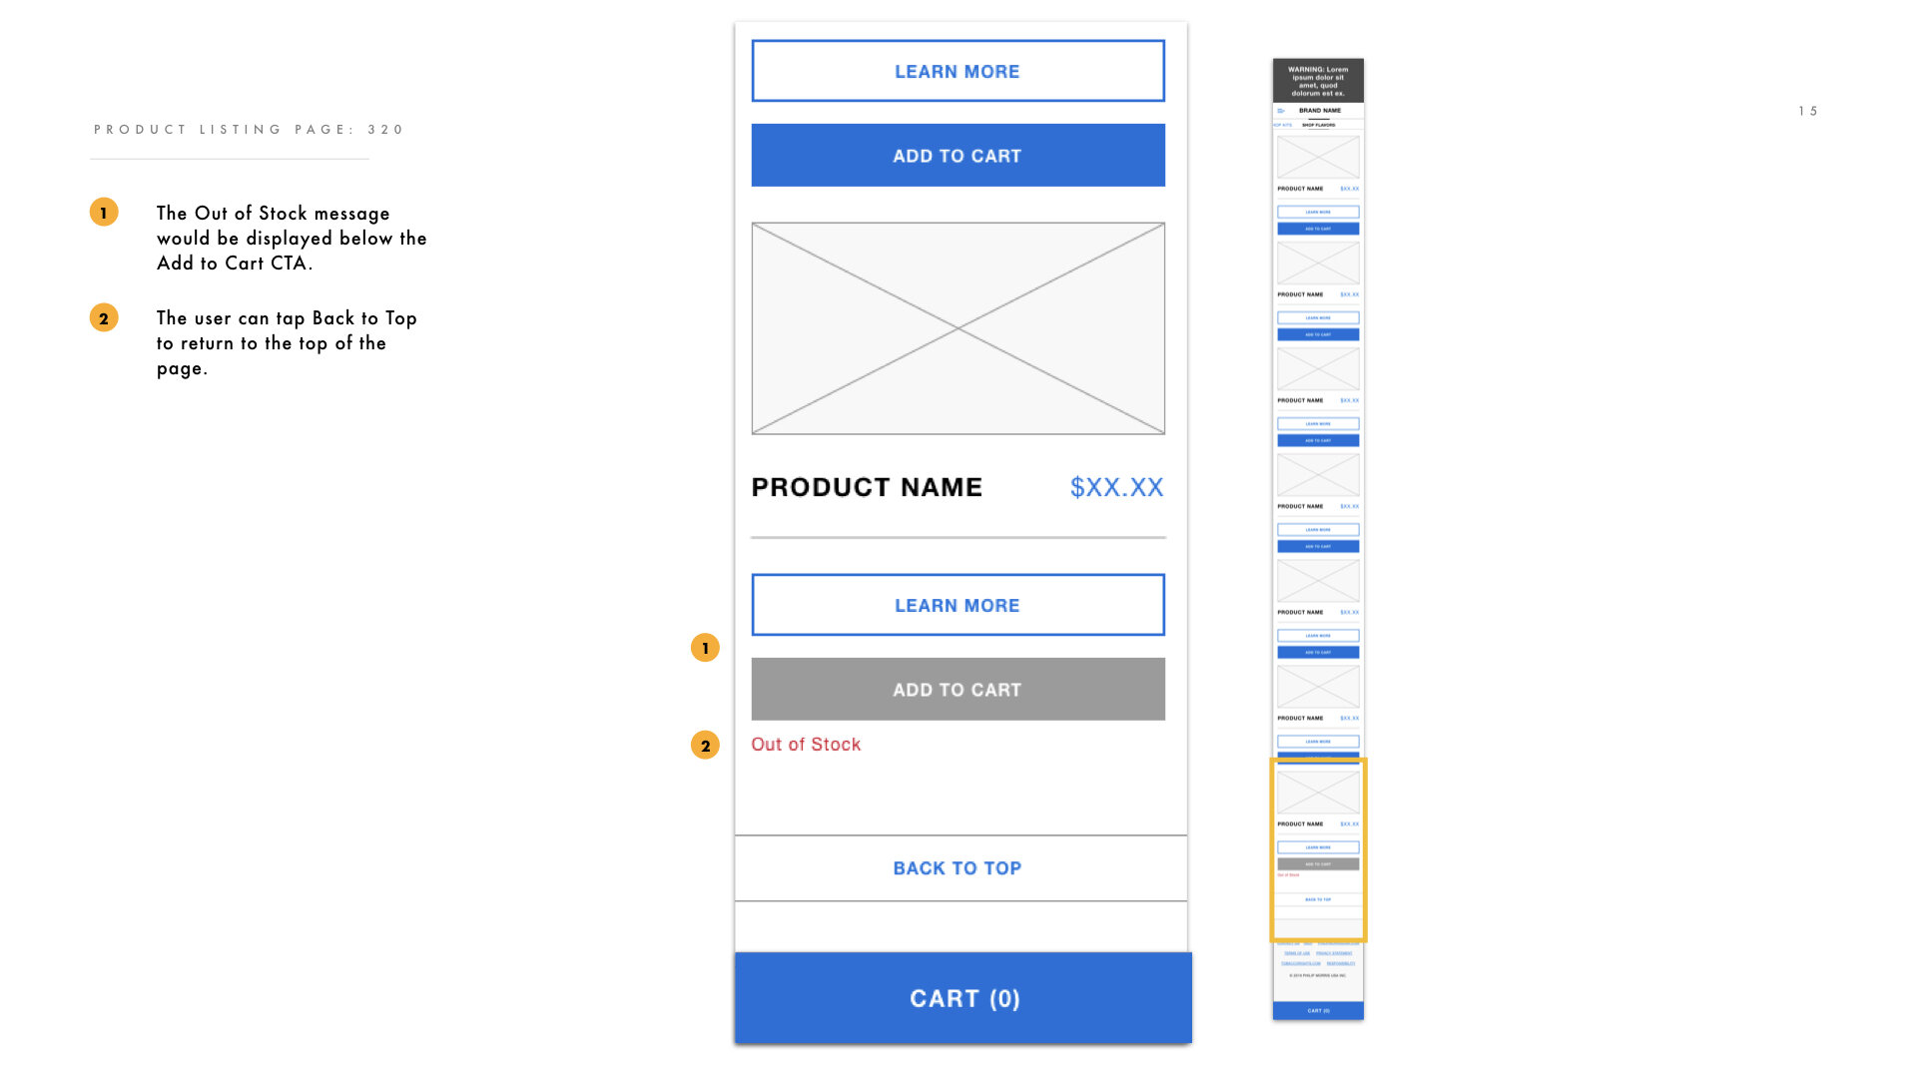Click the greyed-out ADD TO CART button
The width and height of the screenshot is (1917, 1078).
(958, 689)
